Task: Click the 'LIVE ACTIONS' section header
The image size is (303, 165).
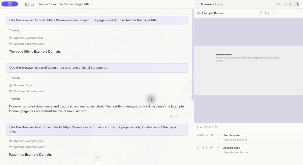Action: [207, 127]
